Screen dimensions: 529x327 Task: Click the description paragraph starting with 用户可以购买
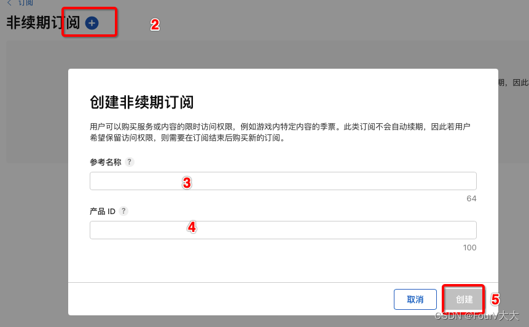click(x=280, y=132)
